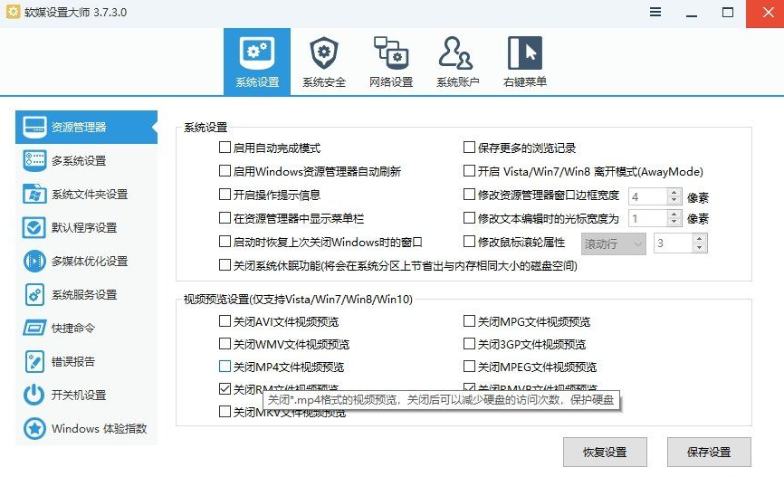Viewport: 784px width, 477px height.
Task: Toggle 关闭MP4文件视频预览 checkbox
Action: point(225,367)
